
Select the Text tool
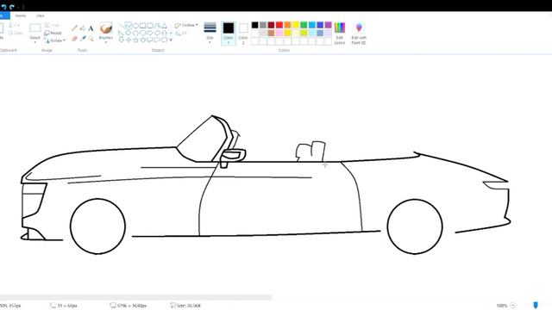coord(91,28)
